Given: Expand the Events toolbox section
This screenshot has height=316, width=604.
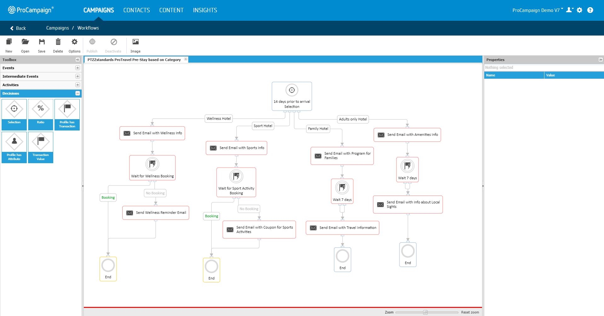Looking at the screenshot, I should pos(78,68).
